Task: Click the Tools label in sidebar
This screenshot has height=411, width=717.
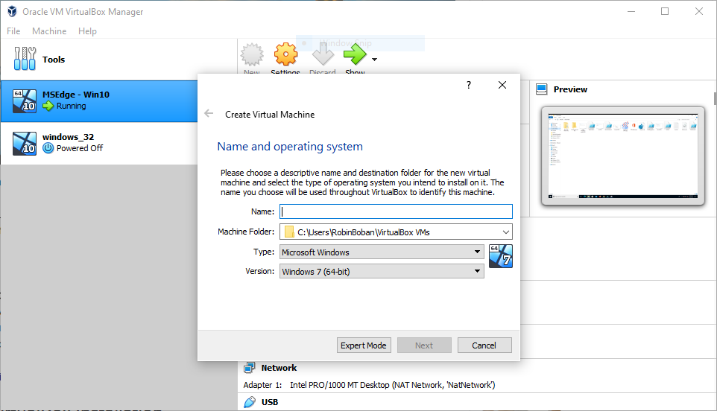Action: tap(54, 60)
